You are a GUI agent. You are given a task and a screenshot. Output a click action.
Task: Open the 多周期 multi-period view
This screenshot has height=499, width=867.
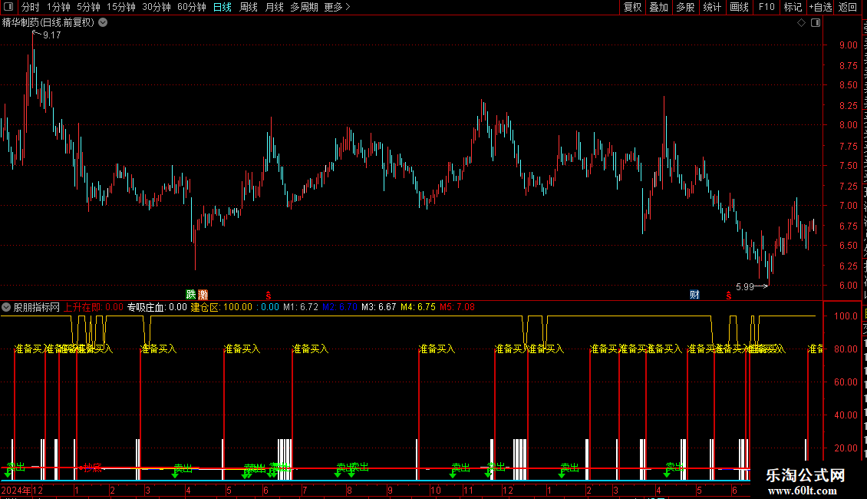pyautogui.click(x=304, y=7)
